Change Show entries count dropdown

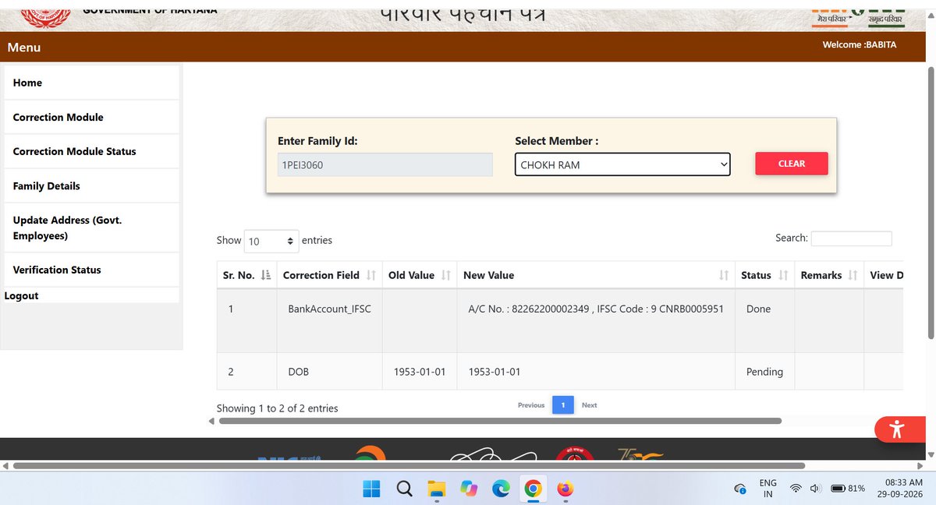tap(271, 242)
